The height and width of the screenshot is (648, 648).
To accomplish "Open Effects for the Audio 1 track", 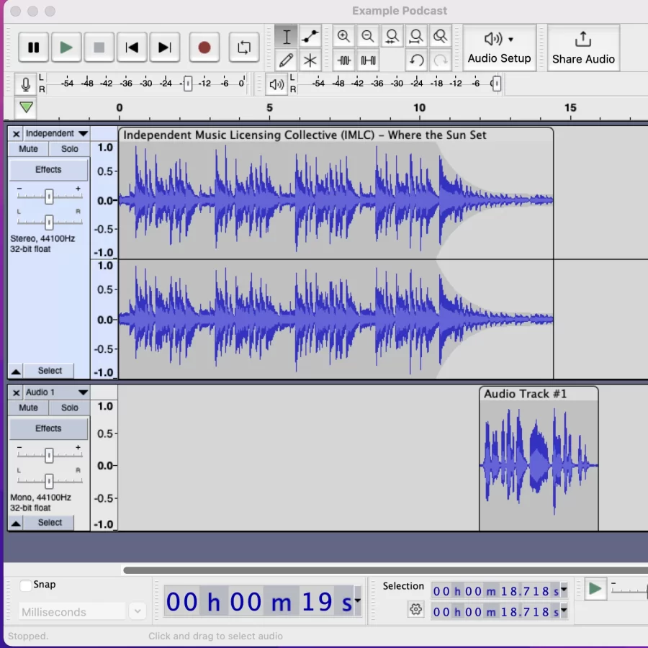I will 48,428.
